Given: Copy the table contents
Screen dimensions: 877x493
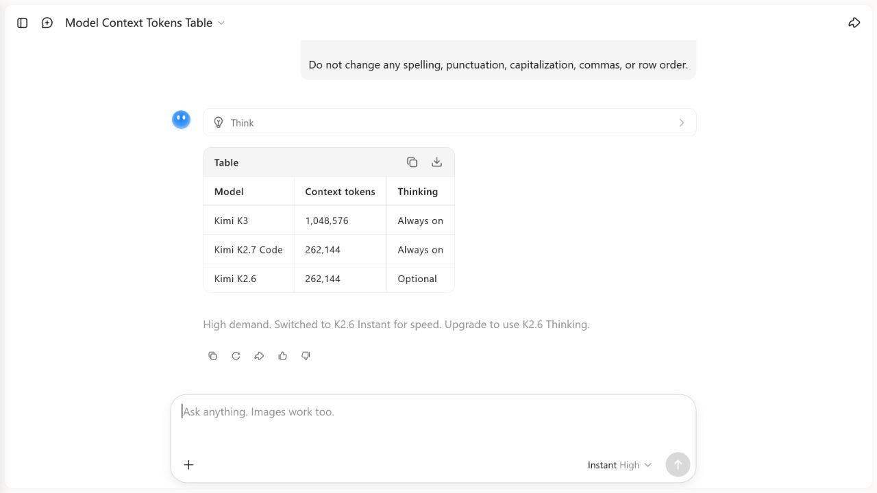Looking at the screenshot, I should 412,162.
